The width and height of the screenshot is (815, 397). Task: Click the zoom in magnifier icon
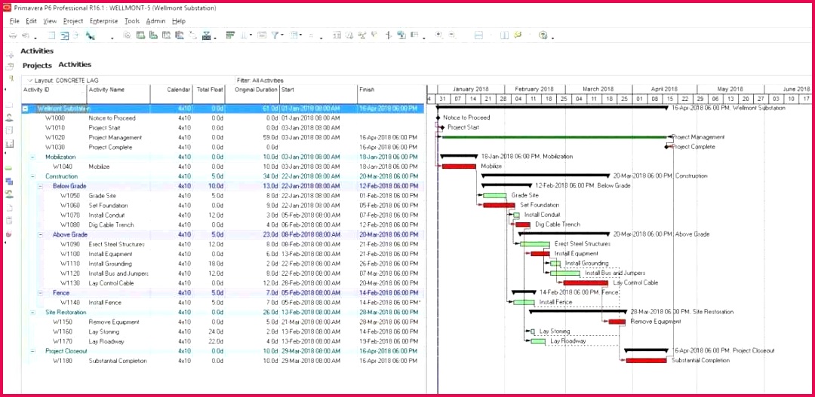pos(438,35)
